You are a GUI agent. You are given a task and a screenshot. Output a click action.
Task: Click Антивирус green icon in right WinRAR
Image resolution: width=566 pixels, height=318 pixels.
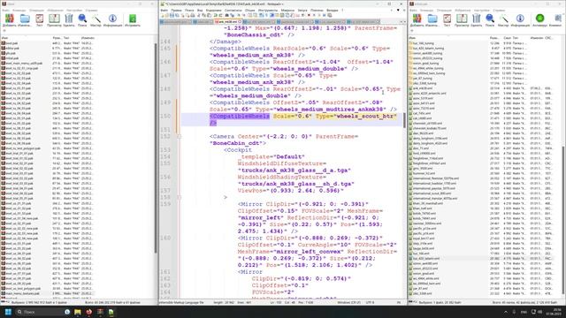click(x=540, y=20)
